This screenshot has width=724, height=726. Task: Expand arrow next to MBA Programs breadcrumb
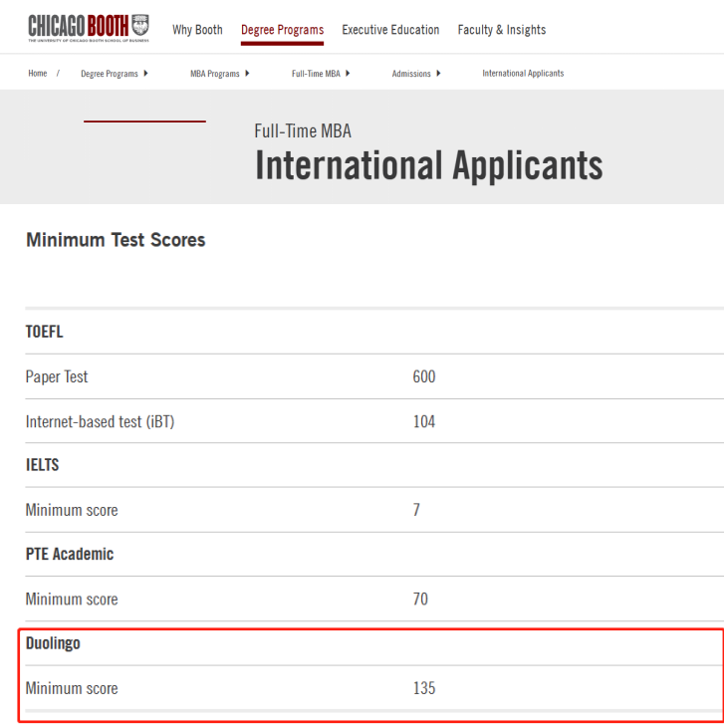pos(247,73)
